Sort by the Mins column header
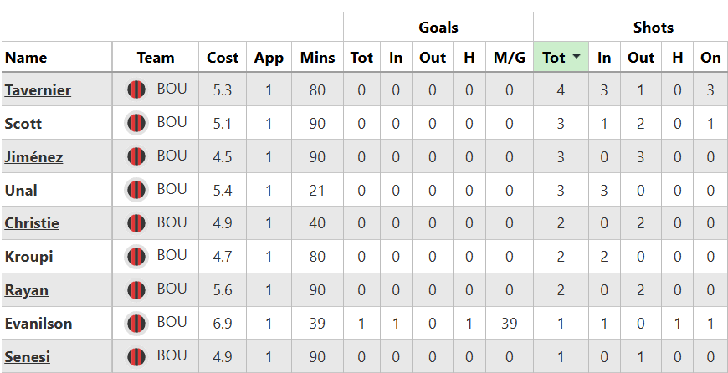The height and width of the screenshot is (373, 728). (317, 58)
